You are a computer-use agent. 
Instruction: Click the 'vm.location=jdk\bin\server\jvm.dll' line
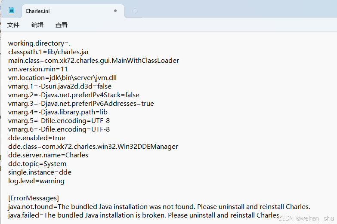click(x=62, y=78)
